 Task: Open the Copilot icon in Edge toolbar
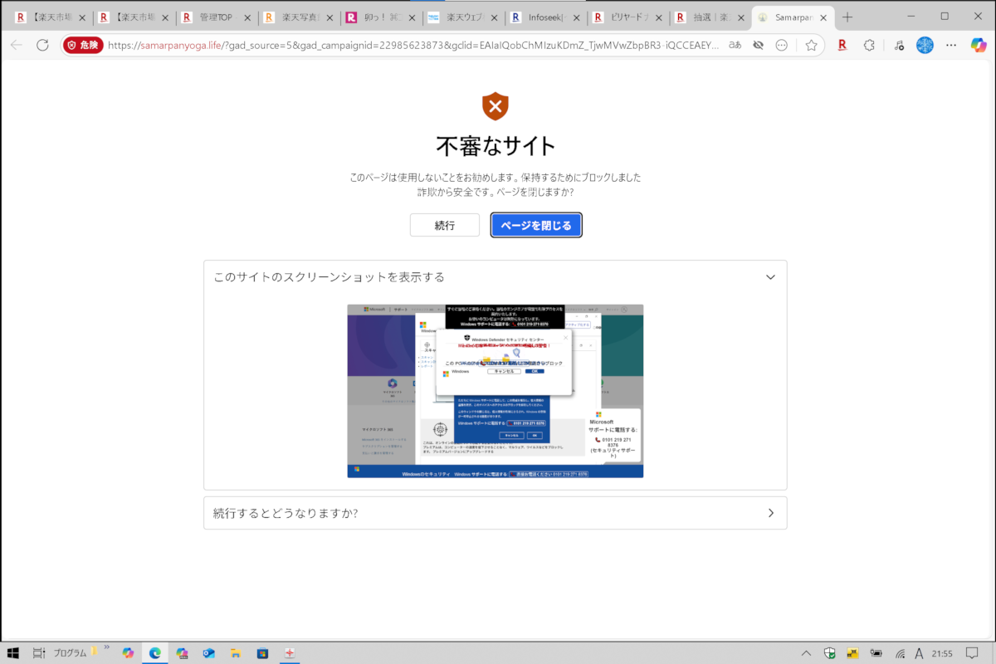pyautogui.click(x=979, y=46)
